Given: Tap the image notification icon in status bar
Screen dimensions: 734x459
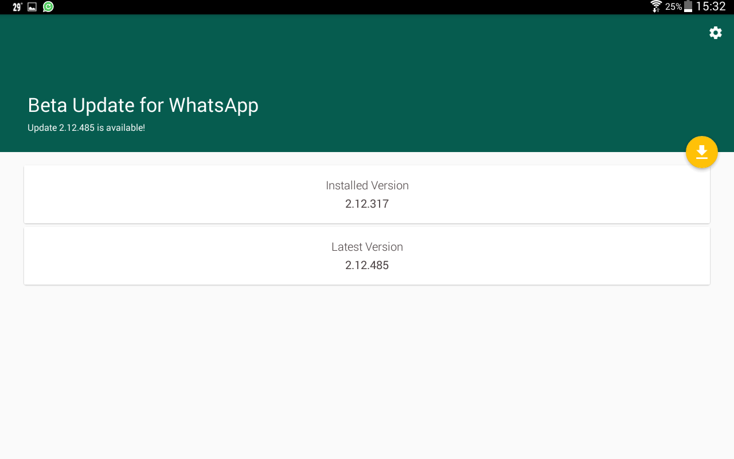Looking at the screenshot, I should (x=32, y=7).
